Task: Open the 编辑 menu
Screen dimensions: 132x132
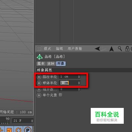Action: click(x=59, y=49)
